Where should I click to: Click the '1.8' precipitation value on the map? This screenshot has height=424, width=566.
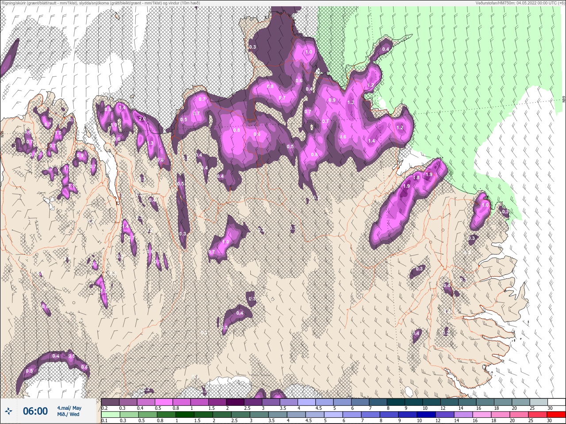[416, 177]
